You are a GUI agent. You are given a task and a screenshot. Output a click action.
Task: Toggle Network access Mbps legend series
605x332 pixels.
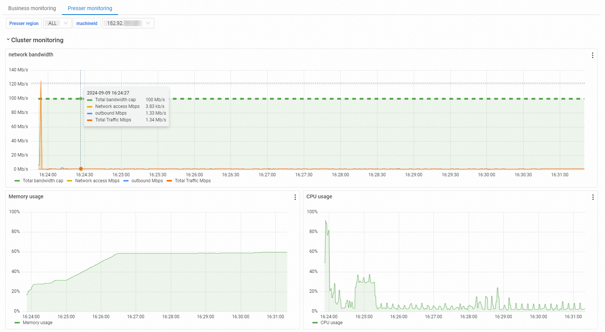(x=93, y=181)
